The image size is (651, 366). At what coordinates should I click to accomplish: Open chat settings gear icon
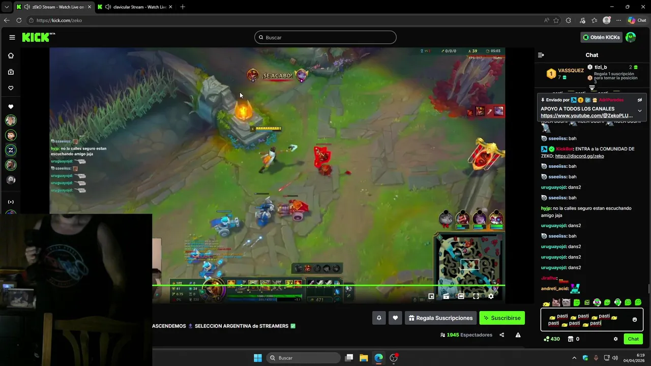point(615,339)
